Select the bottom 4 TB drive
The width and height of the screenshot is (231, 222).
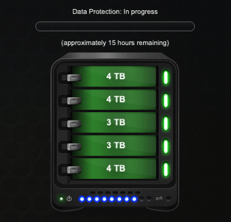tap(114, 169)
